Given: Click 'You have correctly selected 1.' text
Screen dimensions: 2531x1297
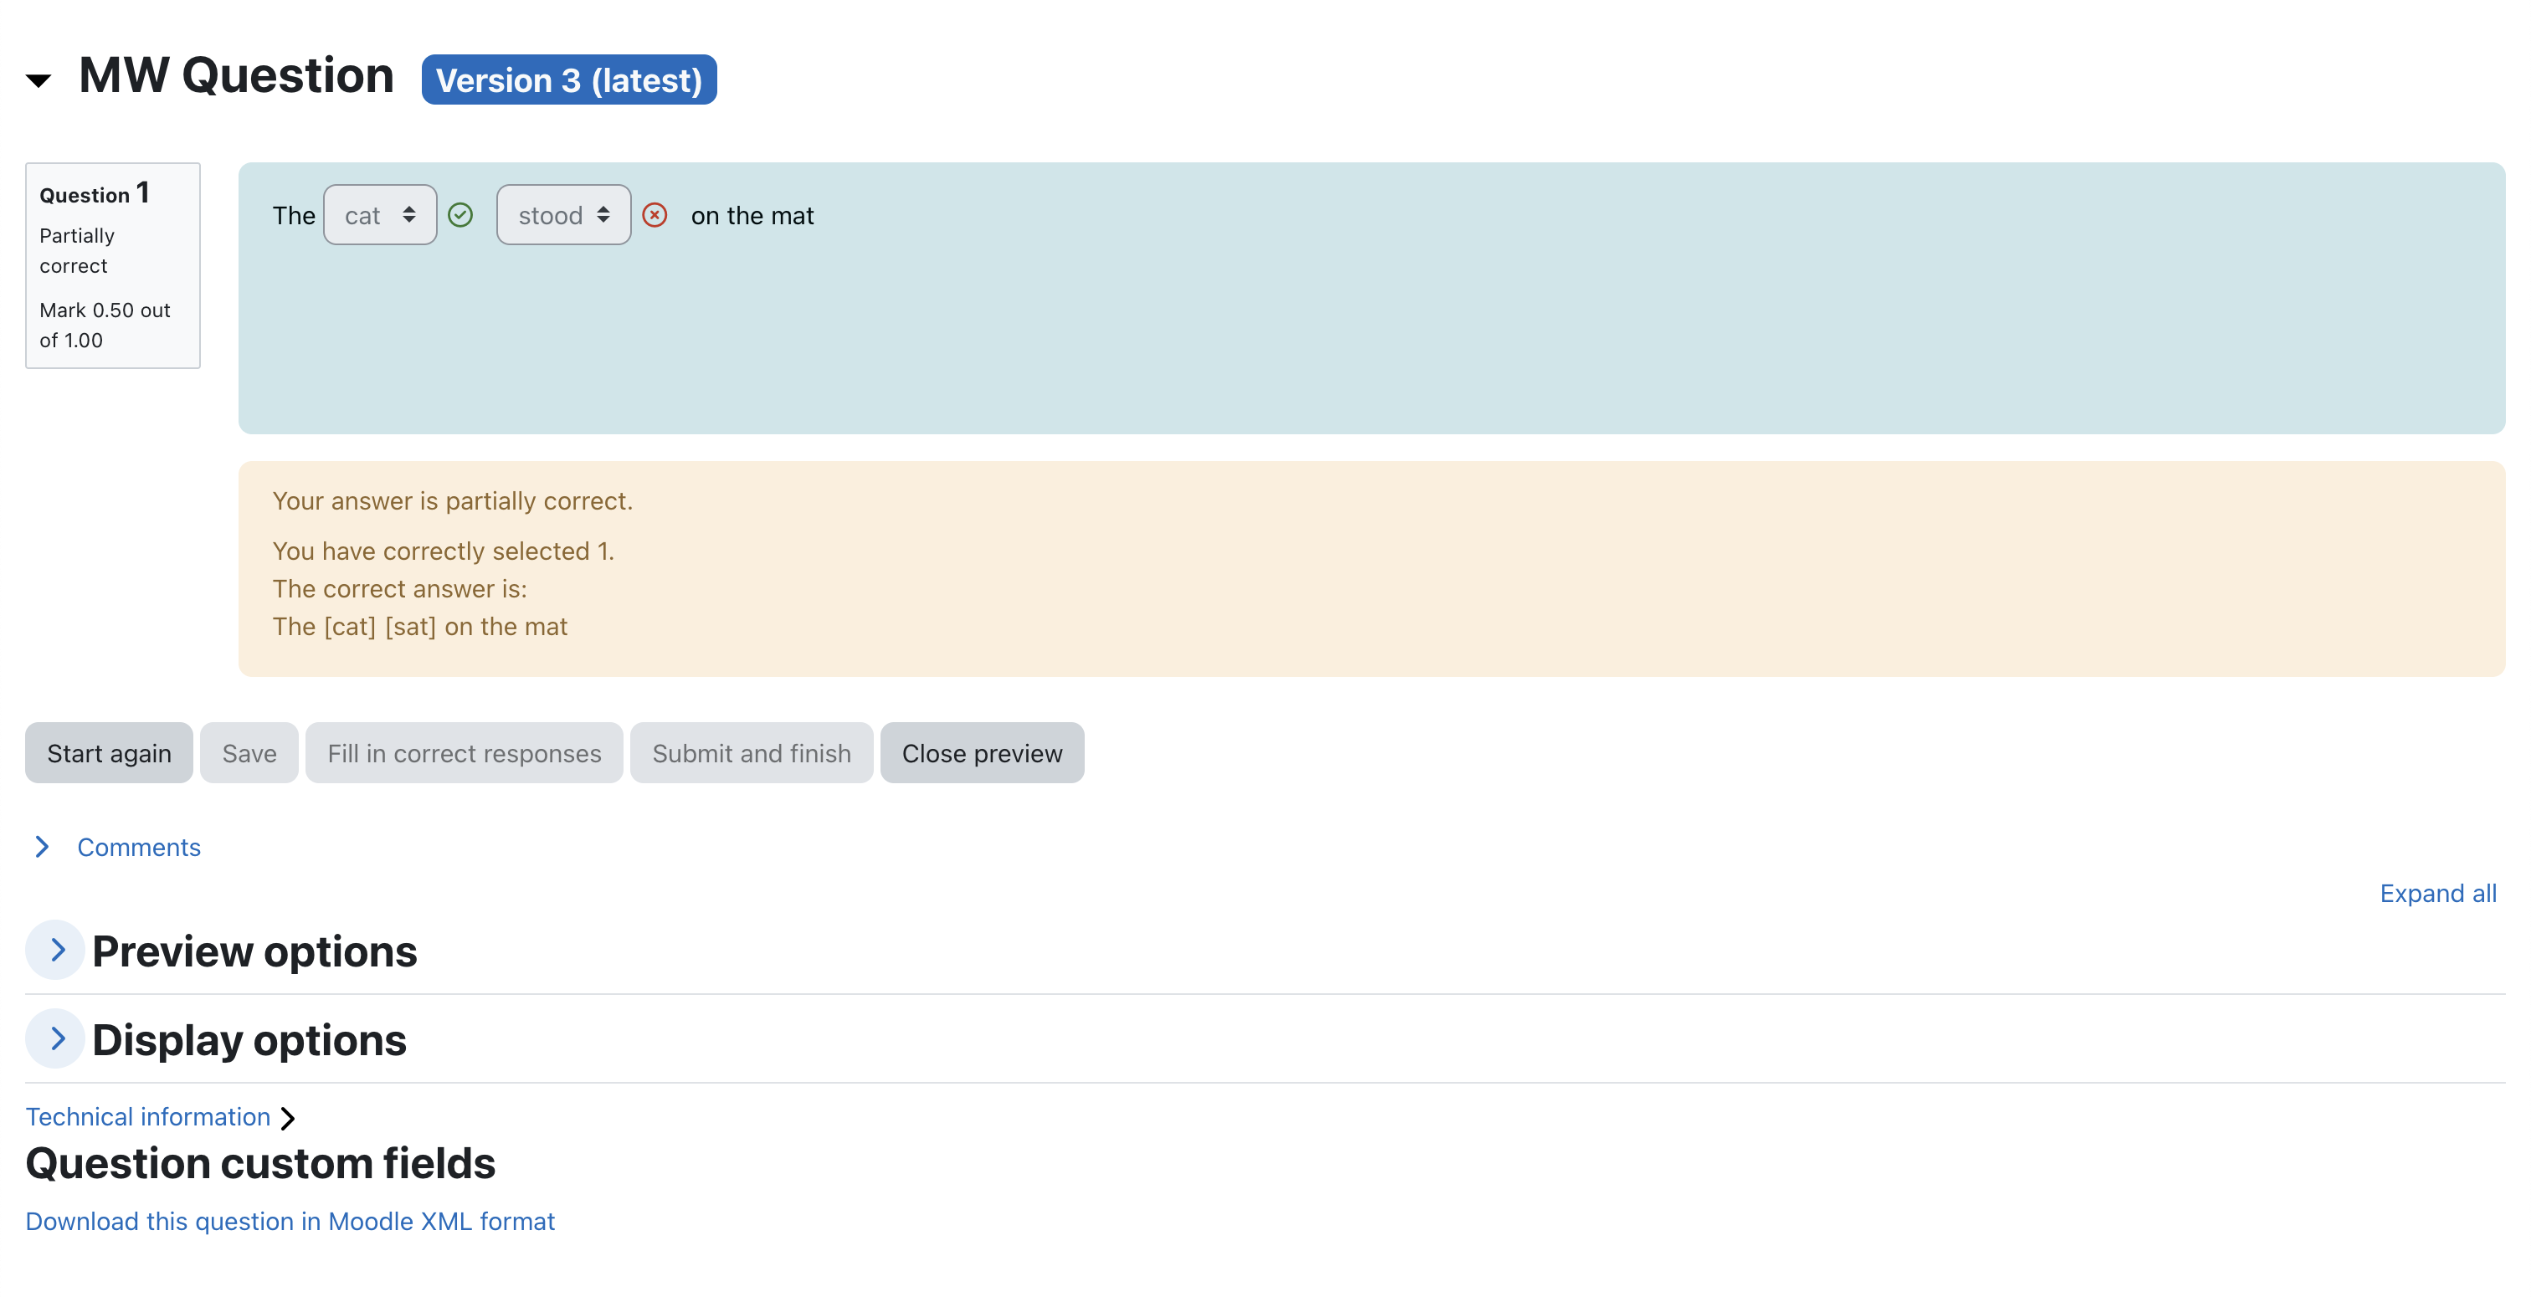Looking at the screenshot, I should [443, 551].
